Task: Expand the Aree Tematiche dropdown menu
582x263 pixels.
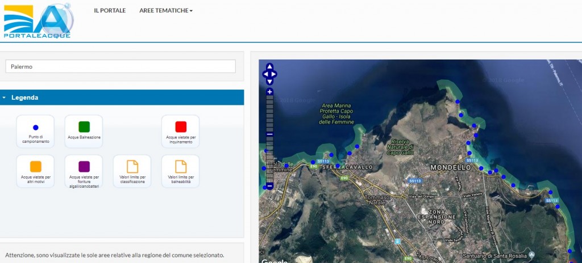Action: pyautogui.click(x=165, y=11)
